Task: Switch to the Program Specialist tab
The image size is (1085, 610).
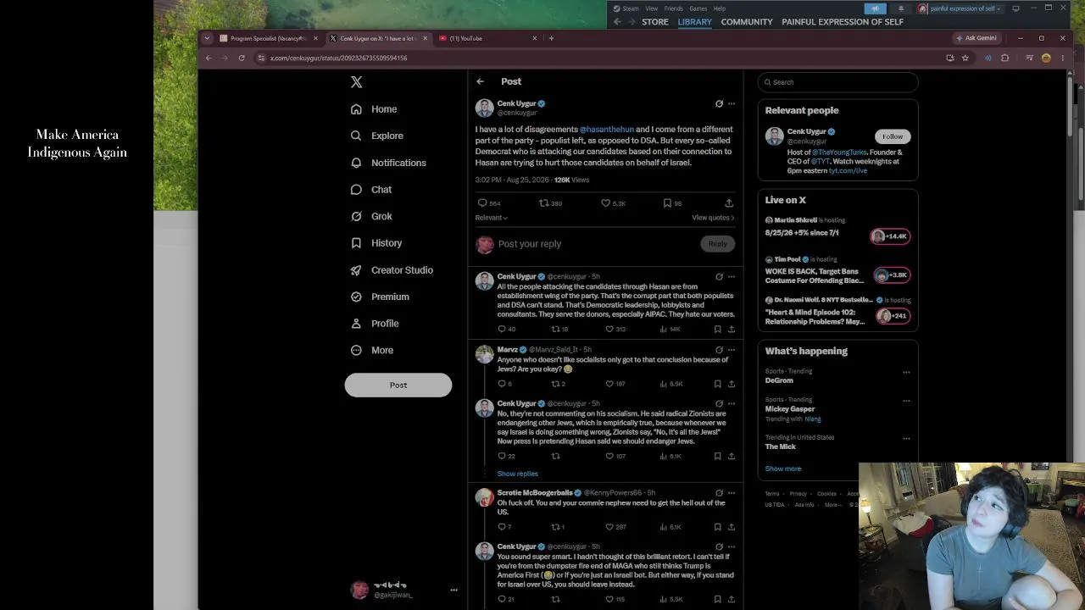Action: (266, 38)
